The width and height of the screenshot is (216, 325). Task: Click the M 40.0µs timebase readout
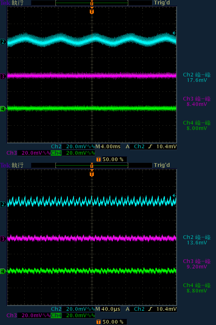(108, 309)
